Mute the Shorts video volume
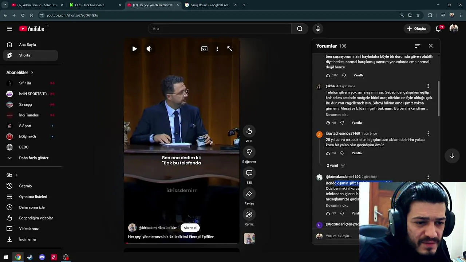The image size is (466, 262). 149,49
